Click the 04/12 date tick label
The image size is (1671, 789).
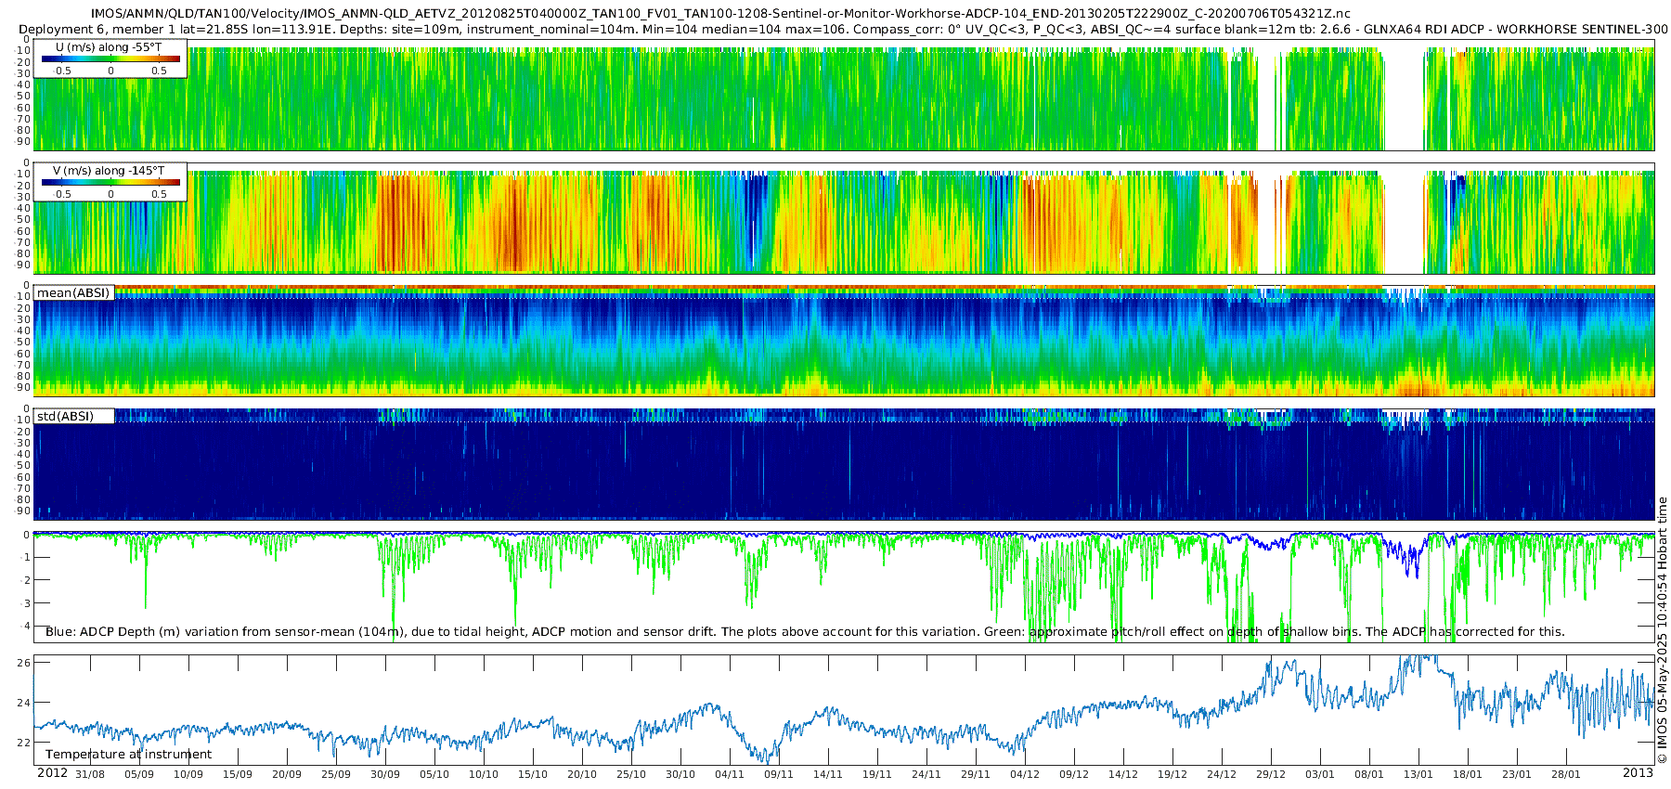point(1025,774)
